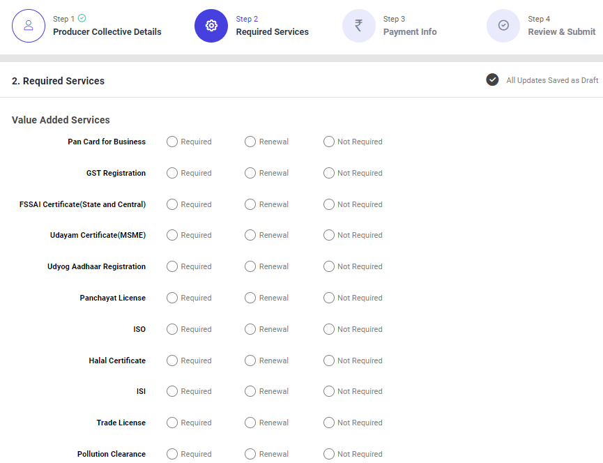Click the Step 4 checkmark circle icon
The image size is (603, 463).
503,26
